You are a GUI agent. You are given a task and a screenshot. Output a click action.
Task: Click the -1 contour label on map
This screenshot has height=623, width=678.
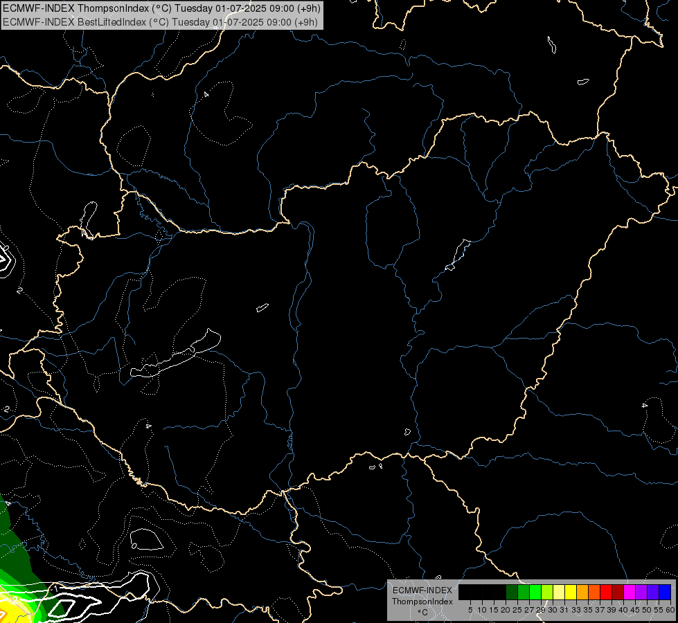(x=54, y=589)
